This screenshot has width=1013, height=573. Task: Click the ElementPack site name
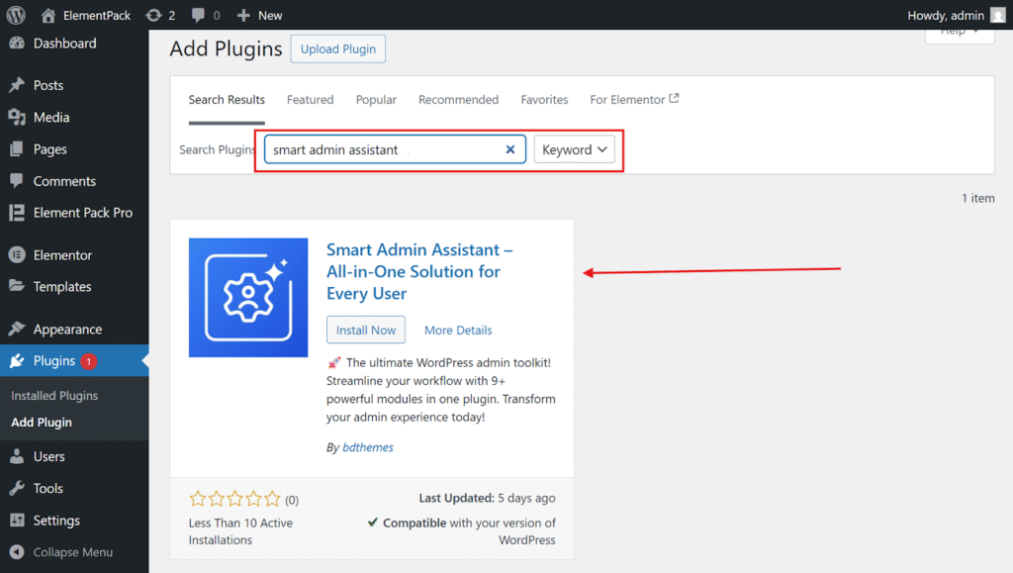pos(97,15)
